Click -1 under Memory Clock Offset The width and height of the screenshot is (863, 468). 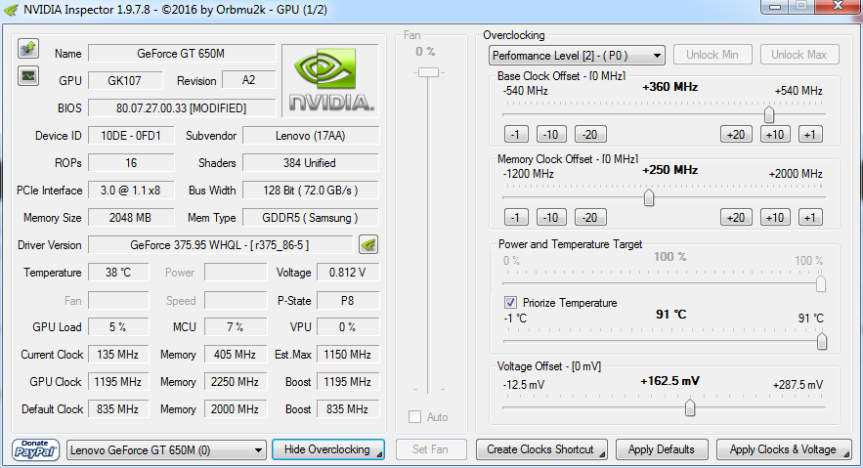pyautogui.click(x=516, y=217)
